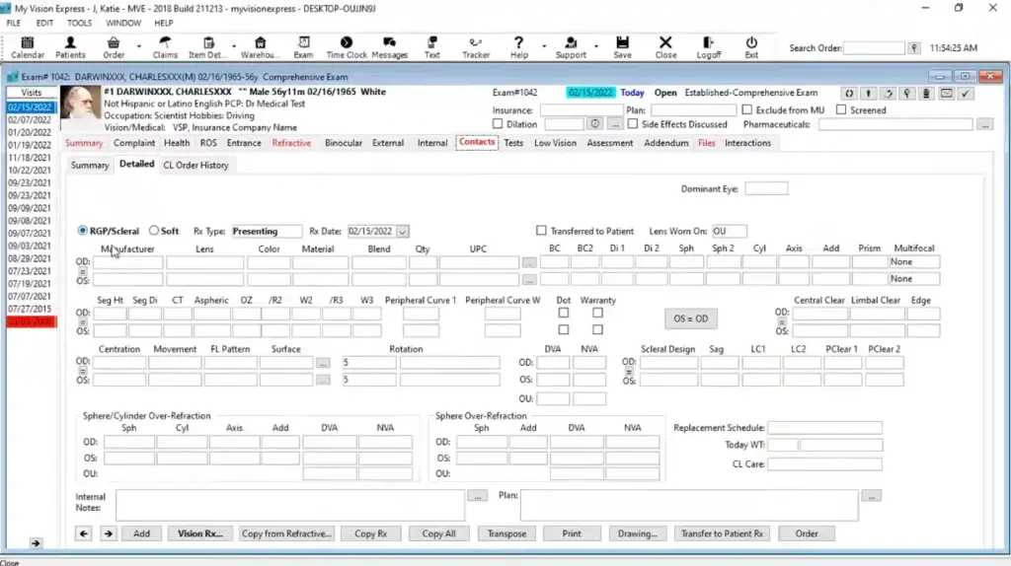This screenshot has height=566, width=1011.
Task: Switch to the Refractive tab
Action: [x=291, y=143]
